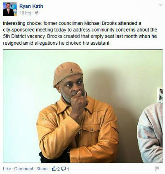Click the post text beginning Interesting choice
This screenshot has width=165, height=174.
[80, 33]
